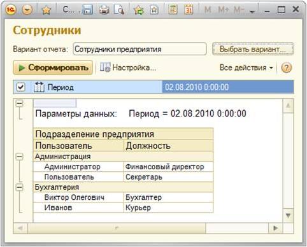Screen dimensions: 307x247
Task: Click the Параметры данных text
Action: [76, 113]
